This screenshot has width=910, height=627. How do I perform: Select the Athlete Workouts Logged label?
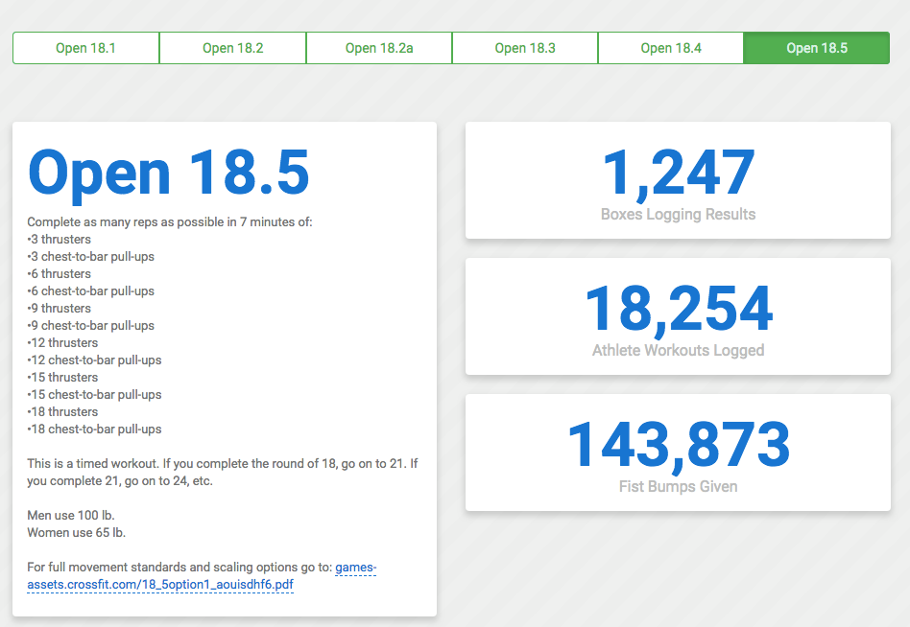(x=678, y=351)
